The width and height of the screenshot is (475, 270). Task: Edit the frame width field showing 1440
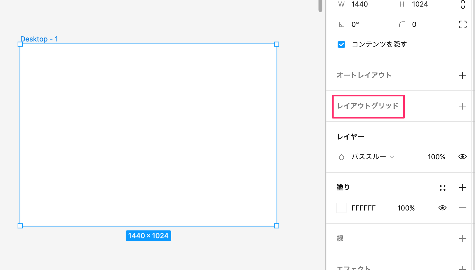pos(360,5)
